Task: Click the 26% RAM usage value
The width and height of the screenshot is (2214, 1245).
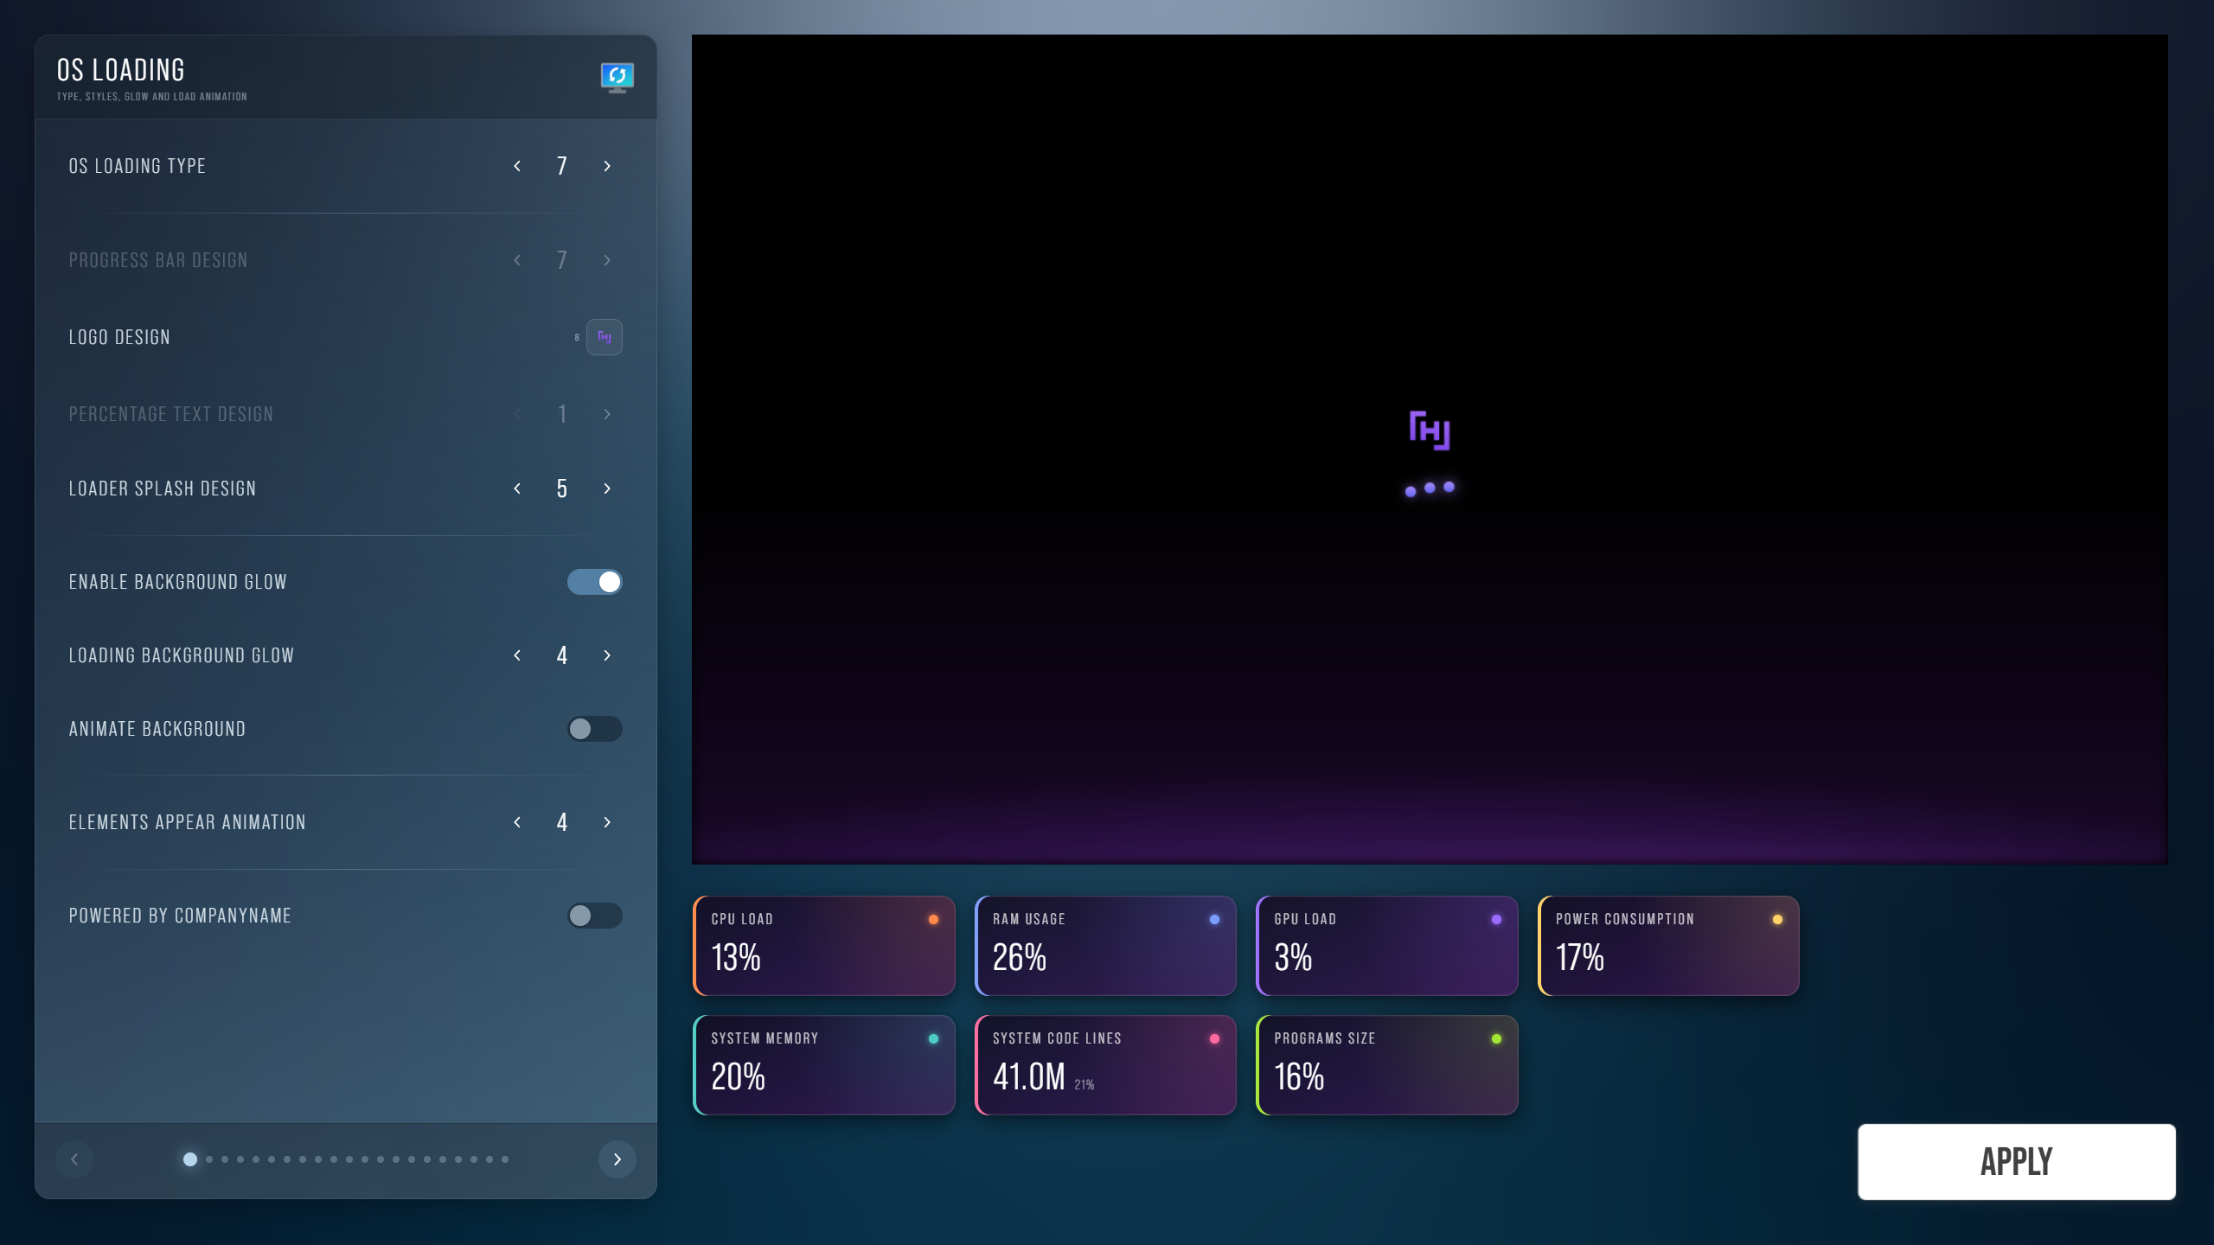Action: point(1020,958)
